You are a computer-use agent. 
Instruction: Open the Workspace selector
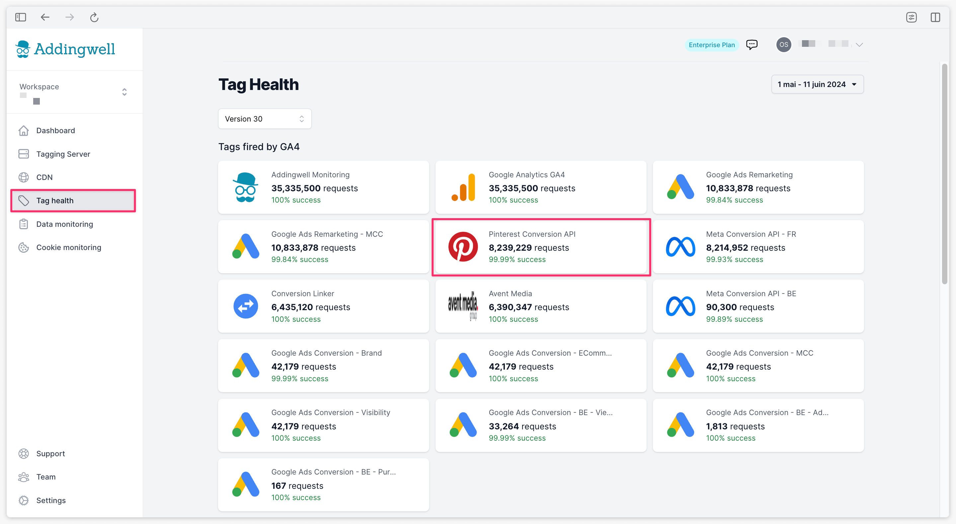pos(74,92)
